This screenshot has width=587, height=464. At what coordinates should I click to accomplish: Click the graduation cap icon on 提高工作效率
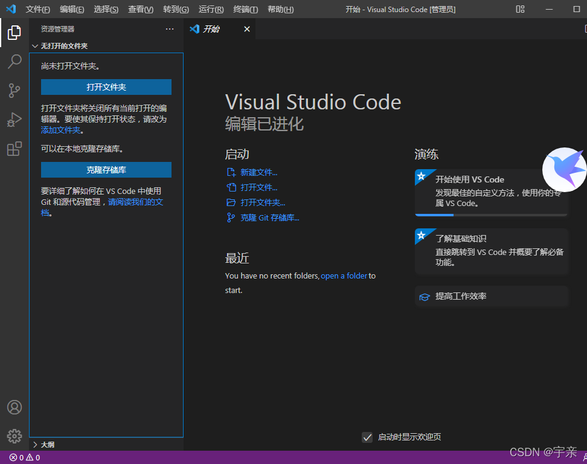[425, 297]
